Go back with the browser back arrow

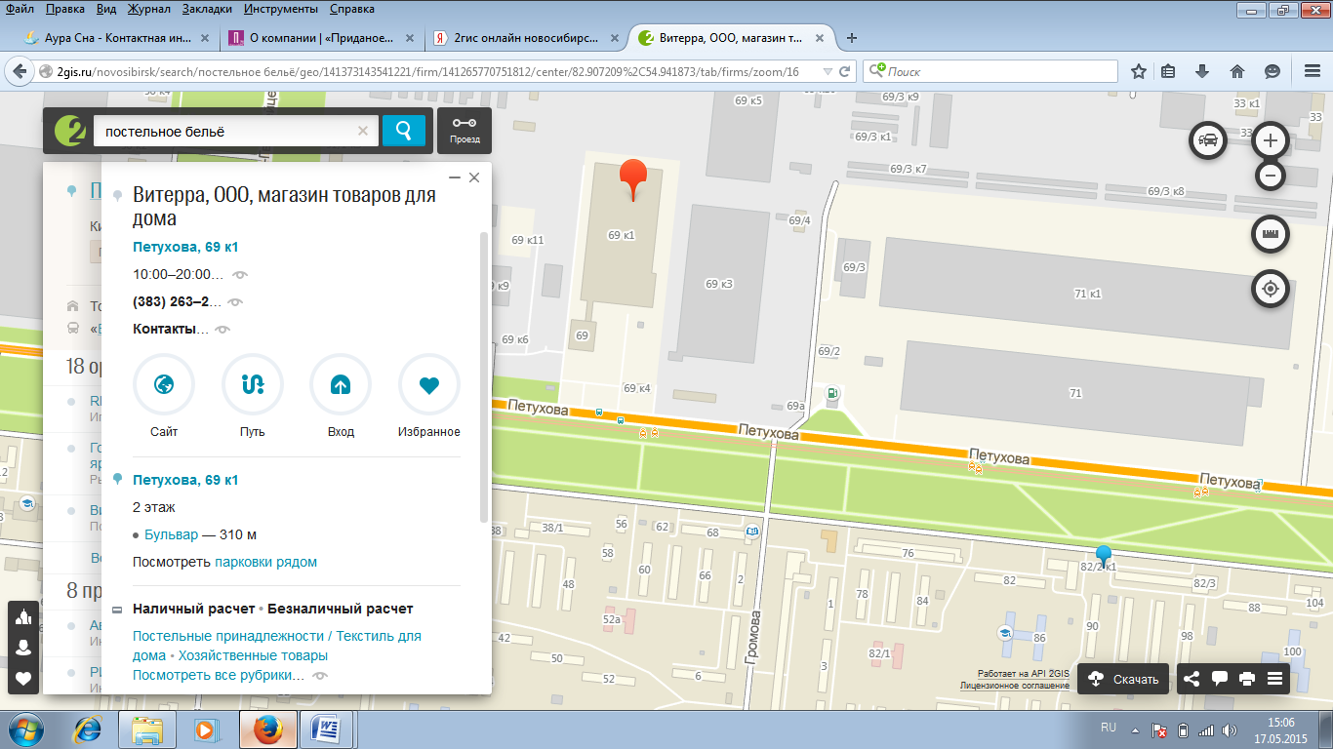(20, 71)
